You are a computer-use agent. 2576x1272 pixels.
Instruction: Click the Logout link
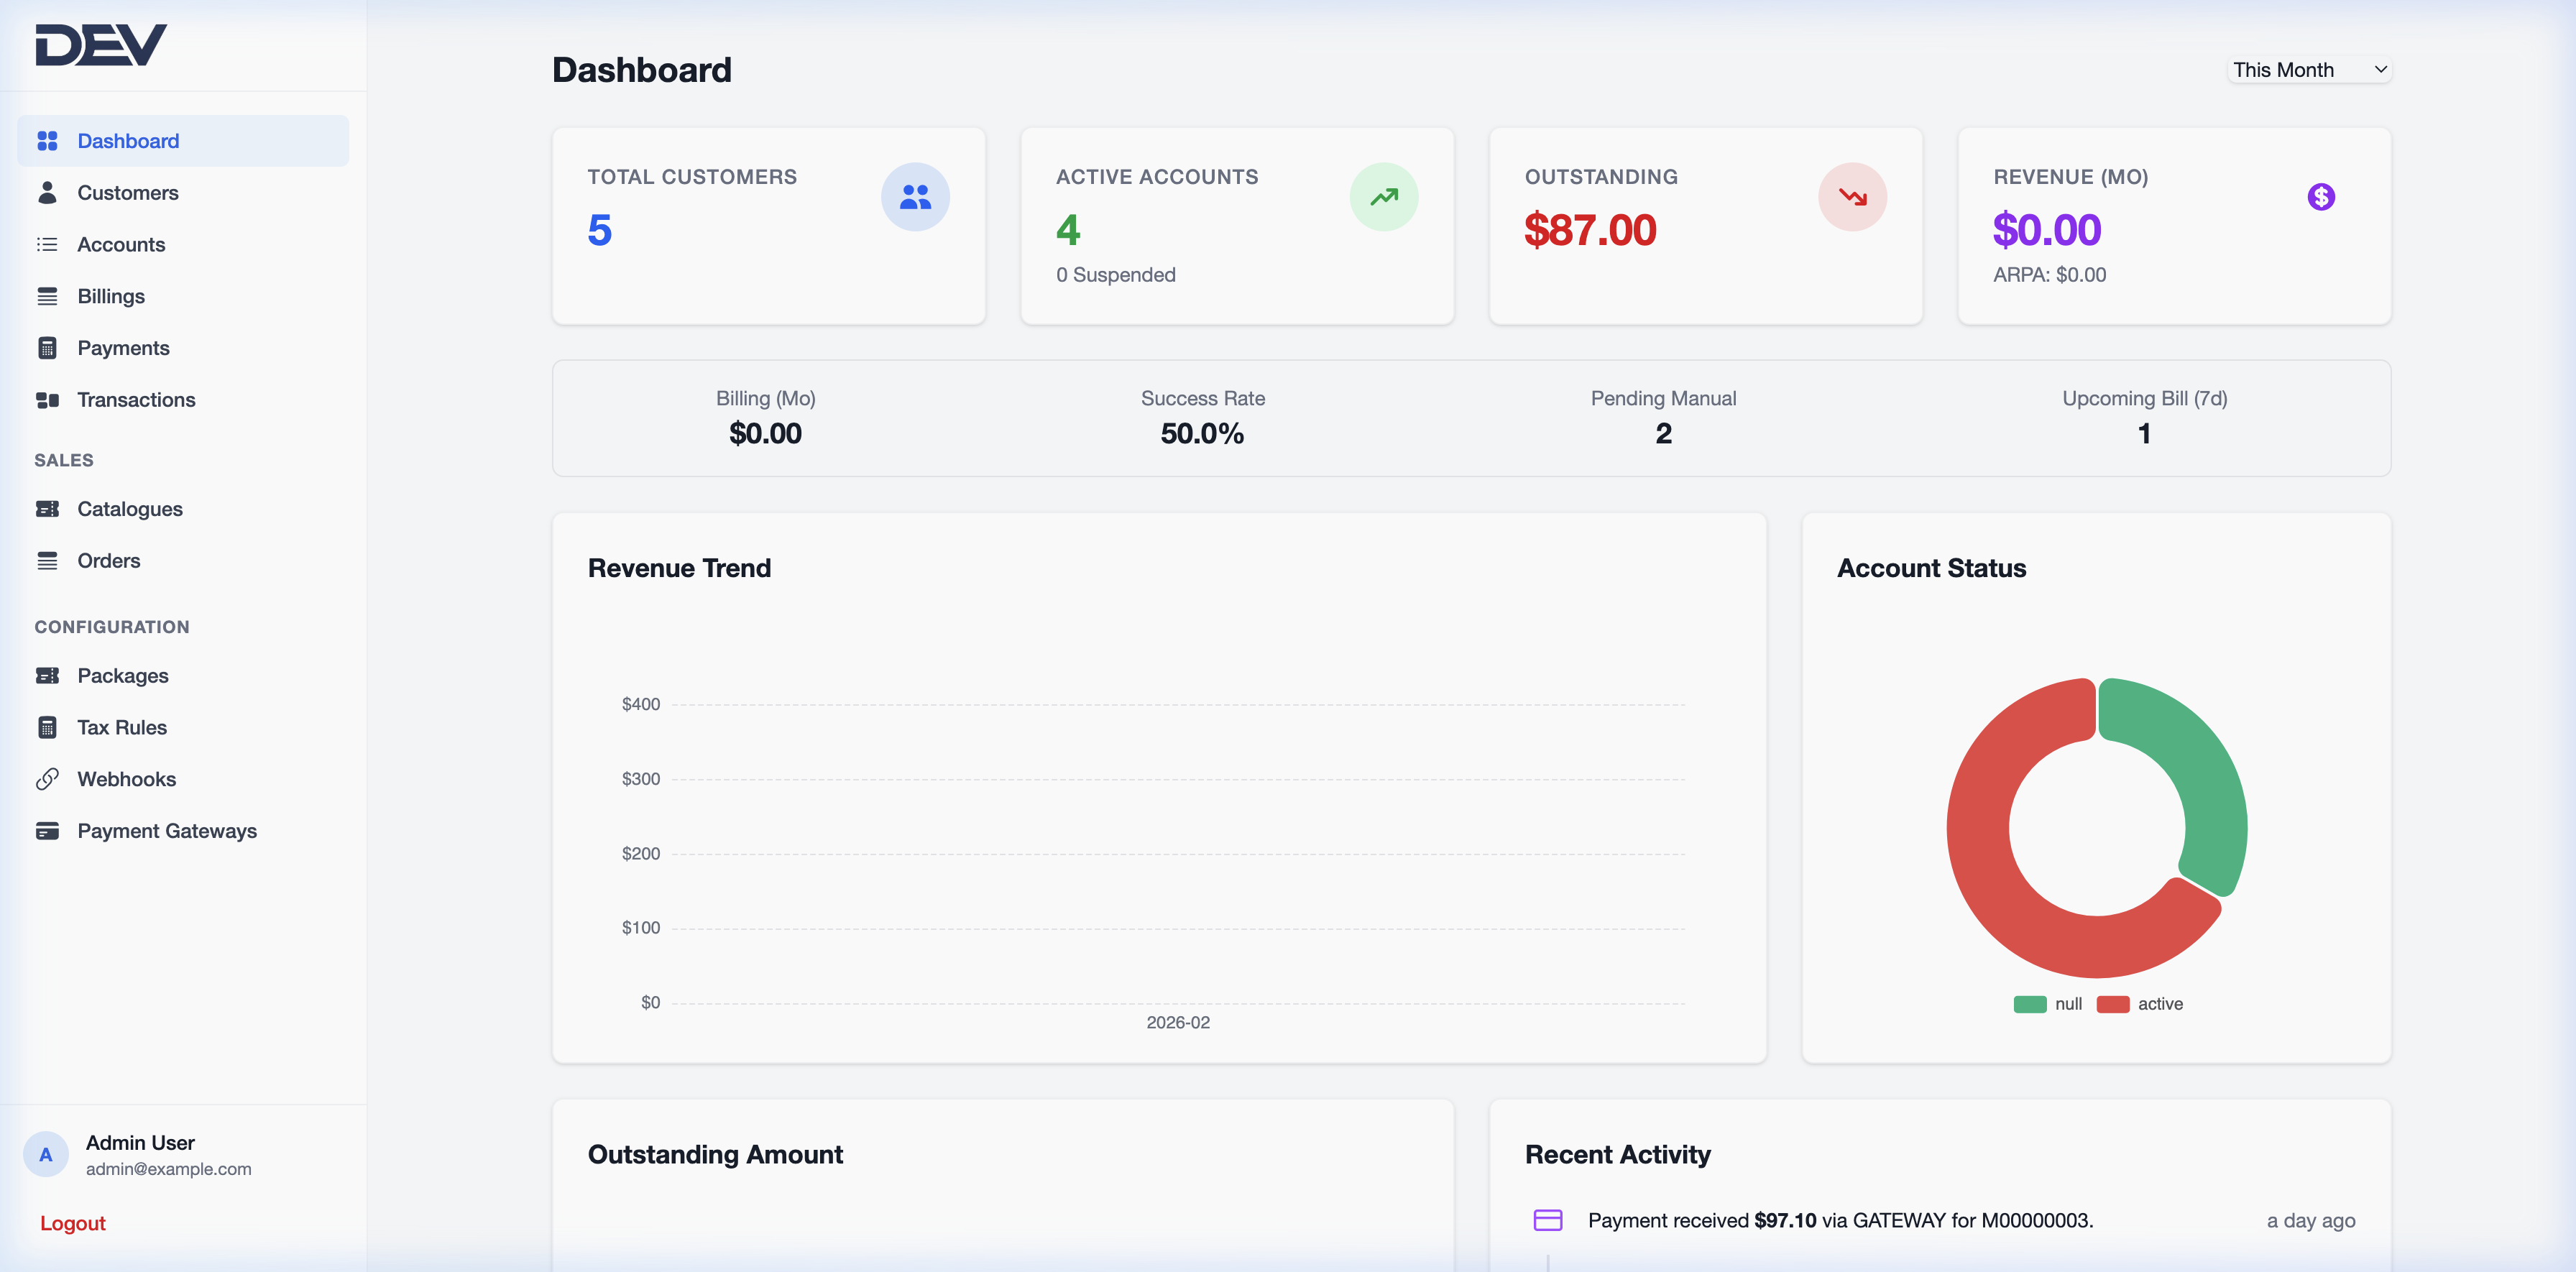[x=71, y=1222]
